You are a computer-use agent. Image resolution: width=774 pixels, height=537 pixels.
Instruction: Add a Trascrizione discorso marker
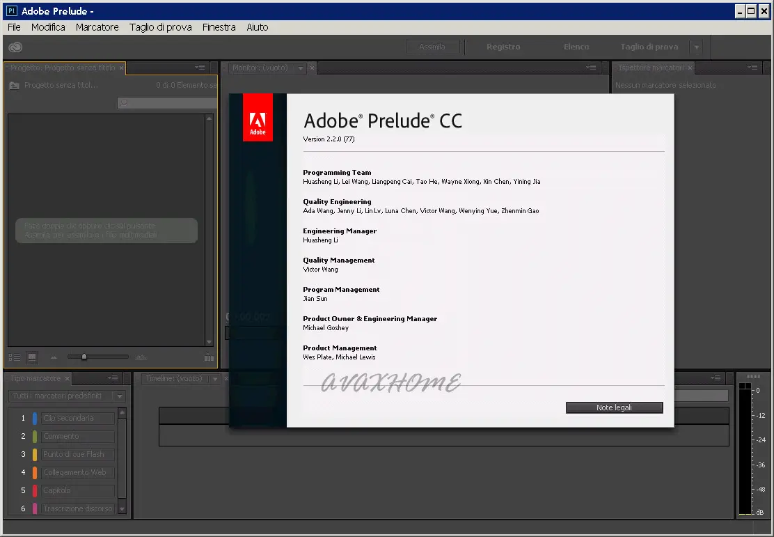pyautogui.click(x=78, y=508)
